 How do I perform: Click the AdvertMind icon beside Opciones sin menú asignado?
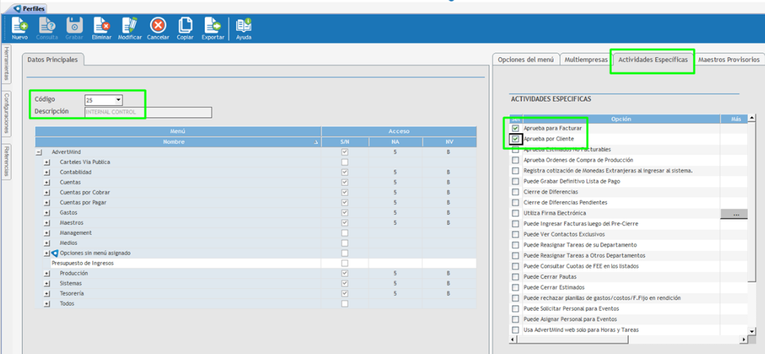(55, 253)
